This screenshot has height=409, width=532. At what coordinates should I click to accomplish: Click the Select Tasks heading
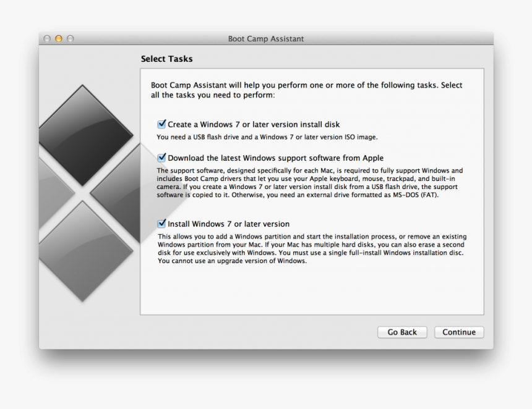[x=166, y=59]
